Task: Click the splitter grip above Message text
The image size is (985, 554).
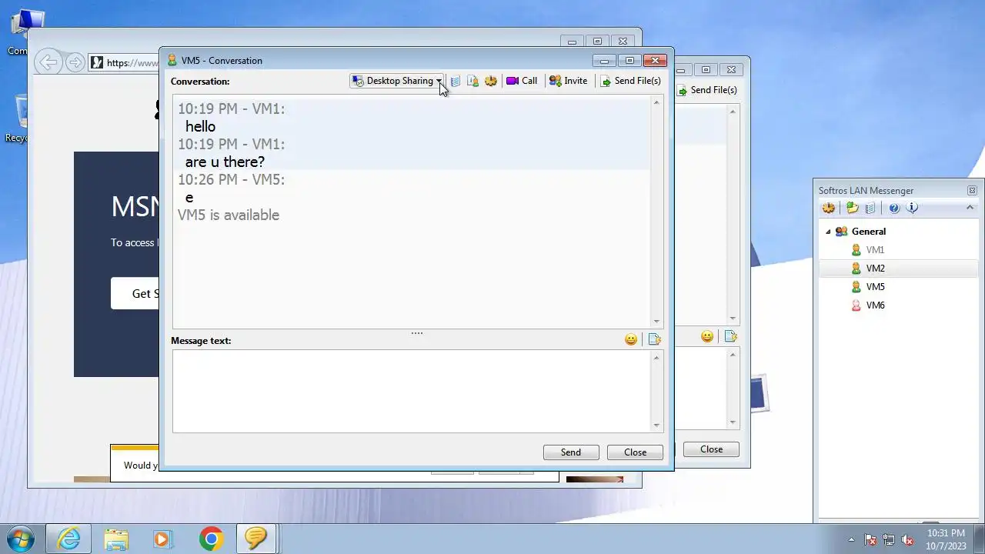Action: pyautogui.click(x=417, y=333)
